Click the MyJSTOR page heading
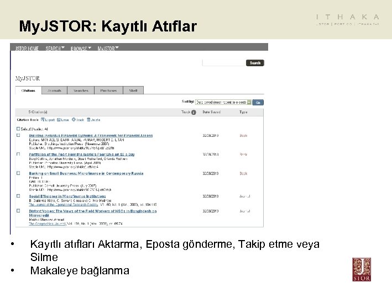This screenshot has height=298, width=392. click(28, 78)
